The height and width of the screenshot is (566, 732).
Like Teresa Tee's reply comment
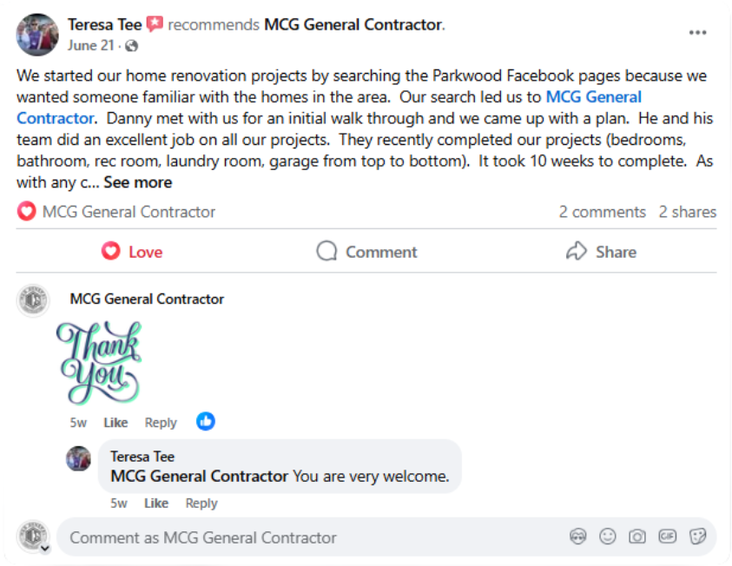click(156, 503)
